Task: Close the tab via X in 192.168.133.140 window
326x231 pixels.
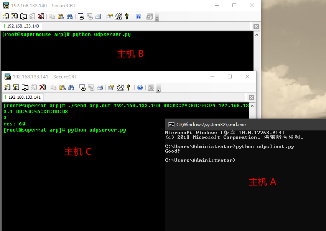Action: [256, 26]
